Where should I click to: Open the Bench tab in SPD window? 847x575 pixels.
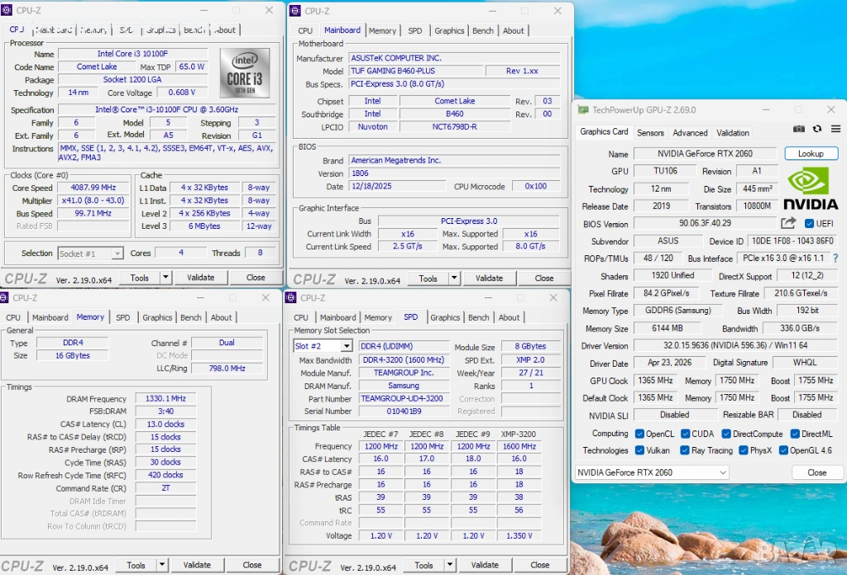(x=478, y=318)
